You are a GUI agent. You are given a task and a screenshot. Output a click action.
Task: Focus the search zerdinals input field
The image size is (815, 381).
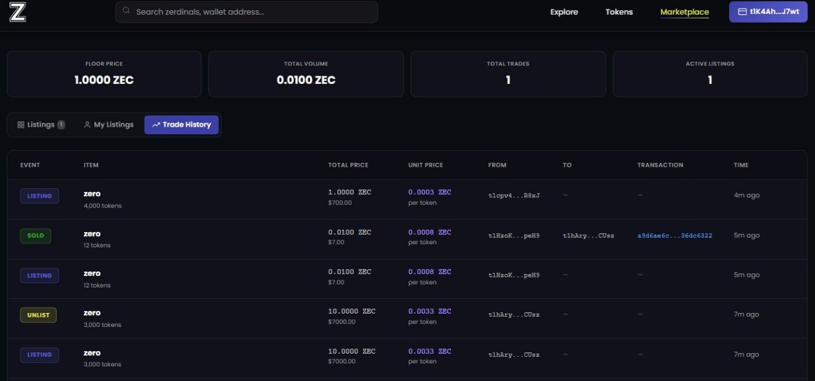coord(252,11)
